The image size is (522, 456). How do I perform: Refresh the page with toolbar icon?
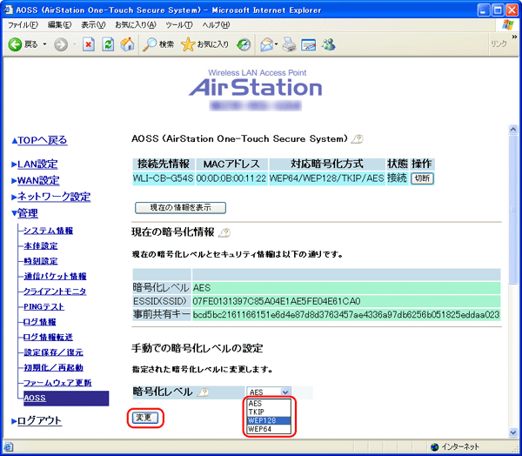point(108,44)
